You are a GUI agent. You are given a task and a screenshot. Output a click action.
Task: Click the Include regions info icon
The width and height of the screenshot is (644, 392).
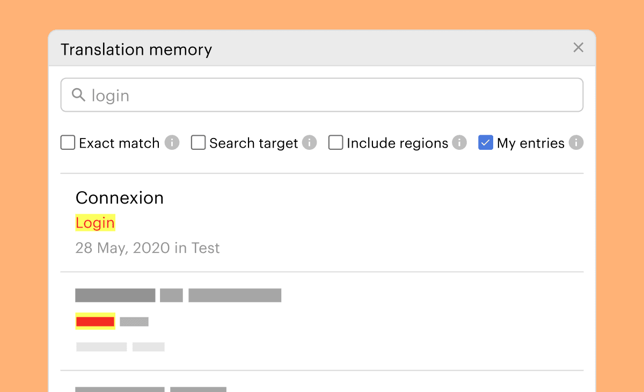tap(459, 143)
